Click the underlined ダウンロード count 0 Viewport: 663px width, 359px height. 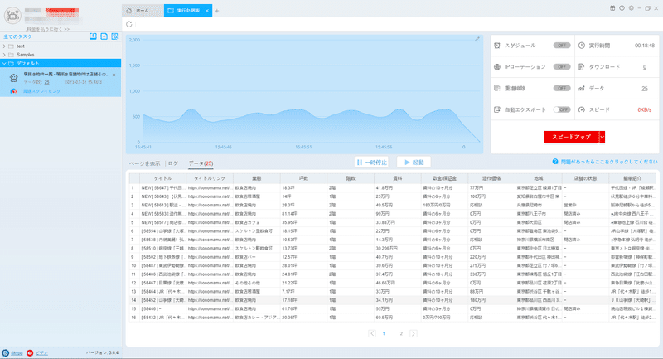(x=645, y=67)
